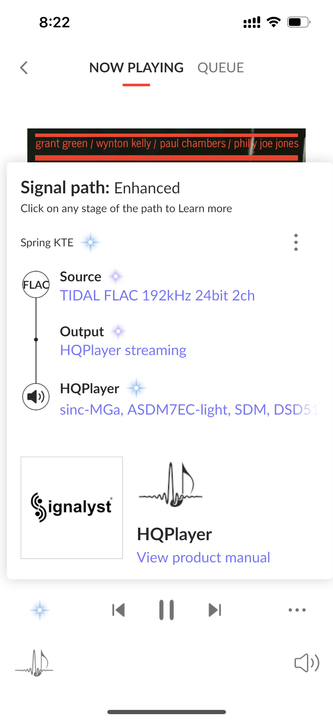Open volume control speaker icon

click(x=307, y=663)
